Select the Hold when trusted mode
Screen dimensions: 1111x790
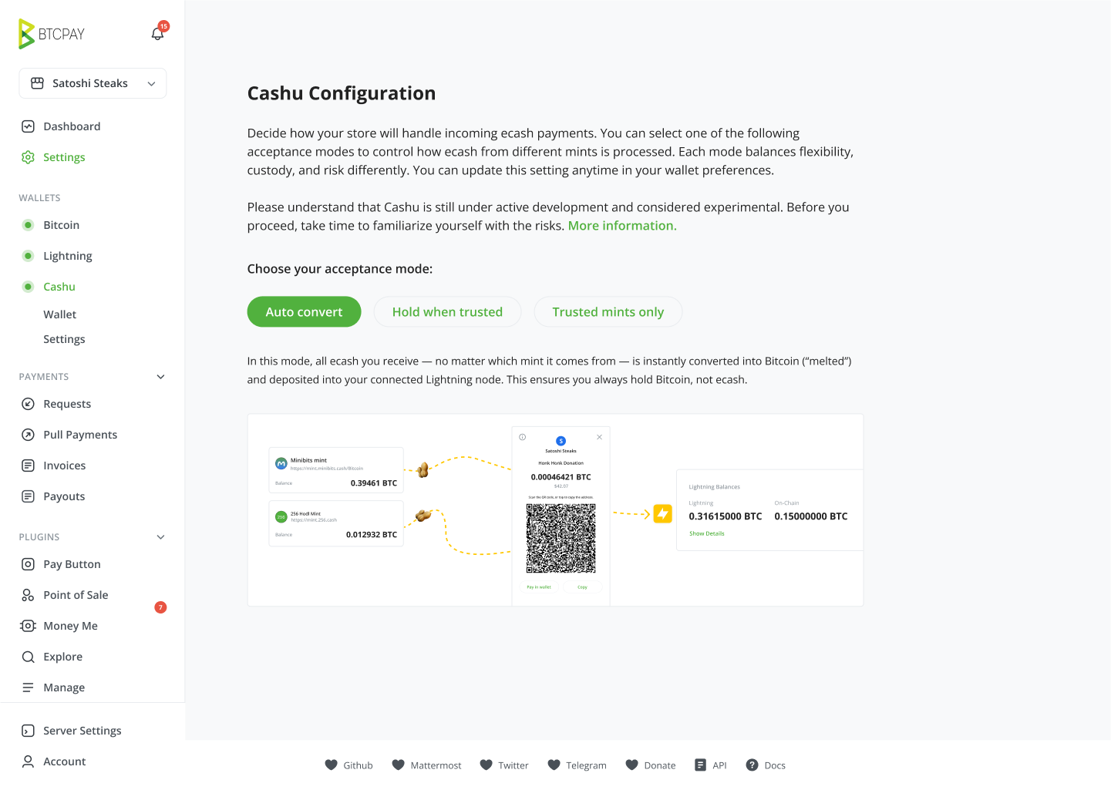pyautogui.click(x=447, y=312)
